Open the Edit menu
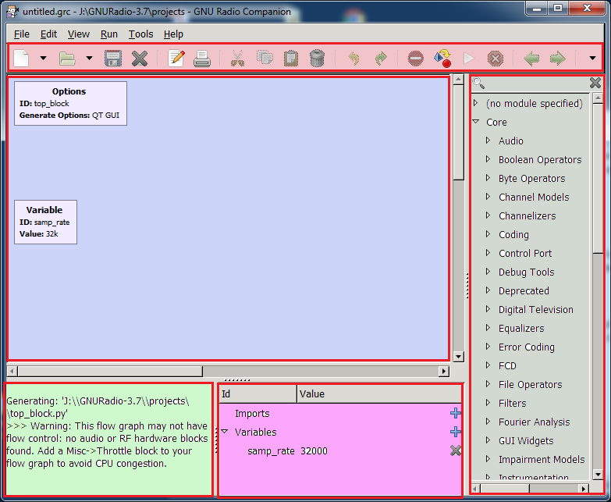 pyautogui.click(x=48, y=34)
